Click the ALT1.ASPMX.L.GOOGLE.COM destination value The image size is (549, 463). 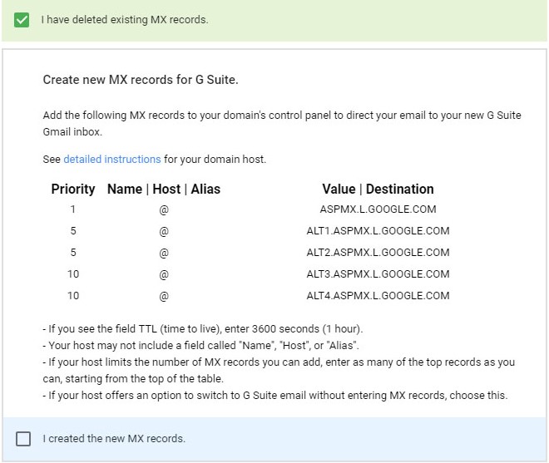[x=378, y=231]
